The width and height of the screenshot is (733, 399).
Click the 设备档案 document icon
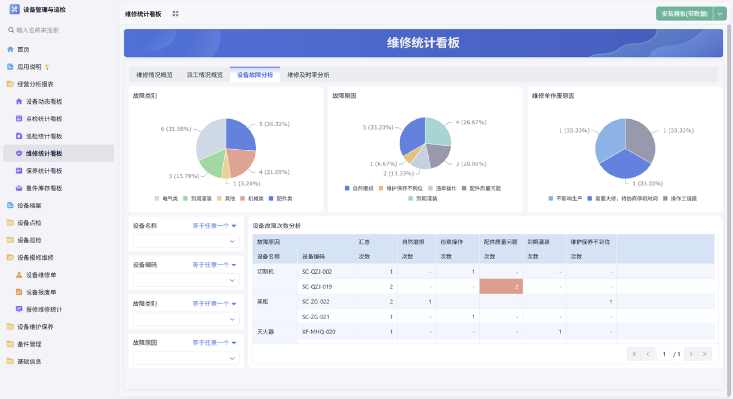10,205
